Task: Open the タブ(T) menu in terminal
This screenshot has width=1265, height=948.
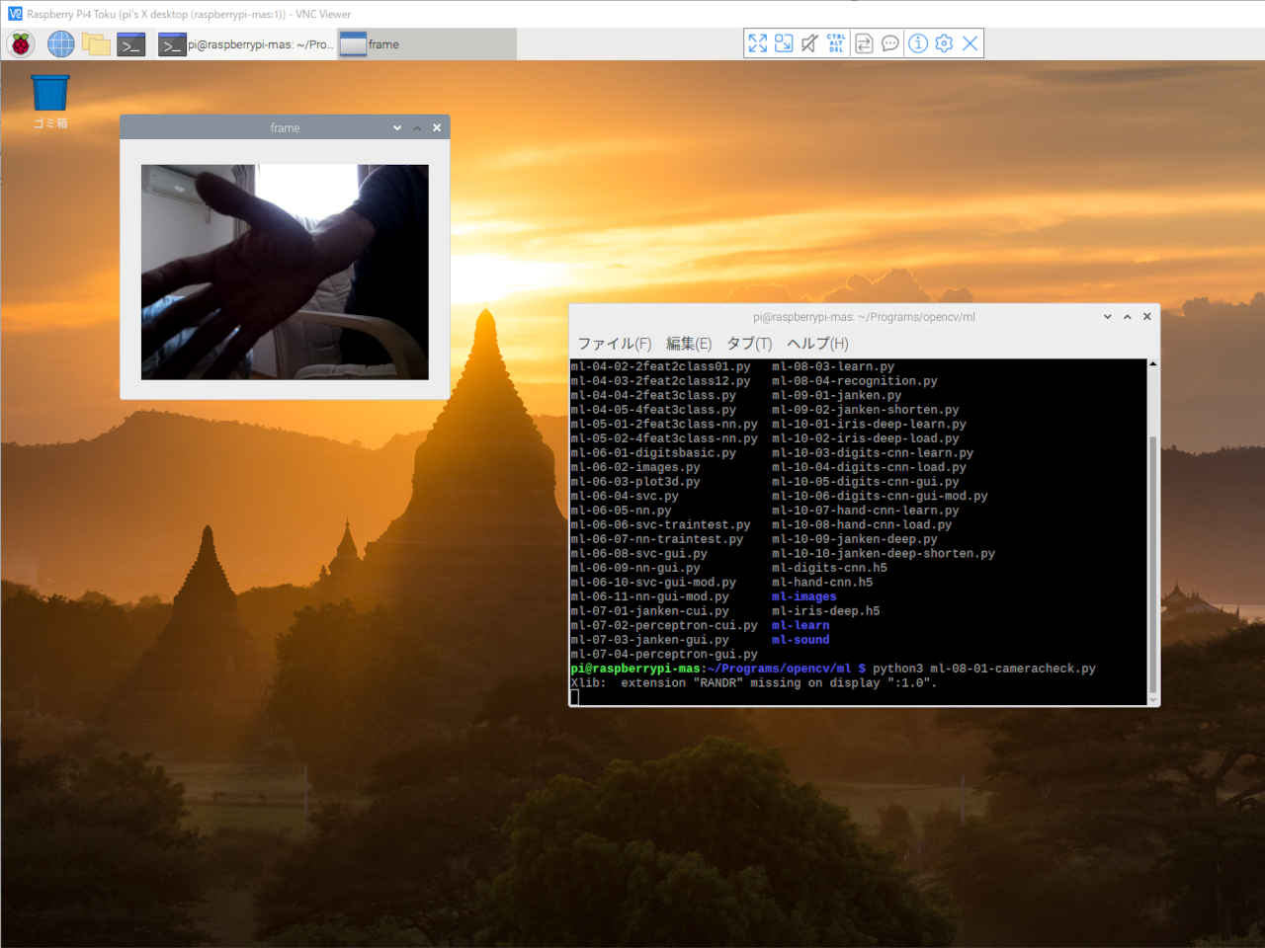Action: pyautogui.click(x=749, y=344)
